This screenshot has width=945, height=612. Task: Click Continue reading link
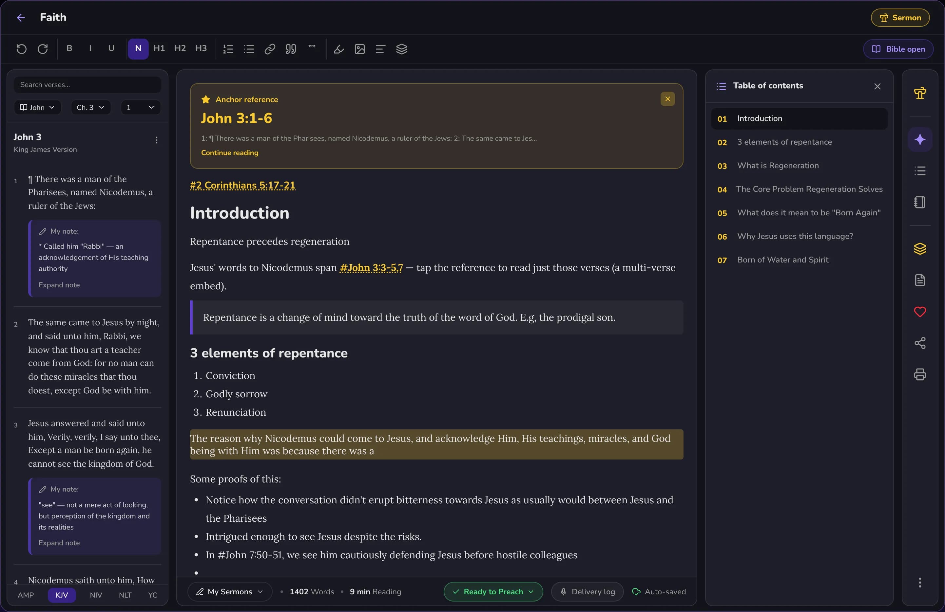point(229,153)
